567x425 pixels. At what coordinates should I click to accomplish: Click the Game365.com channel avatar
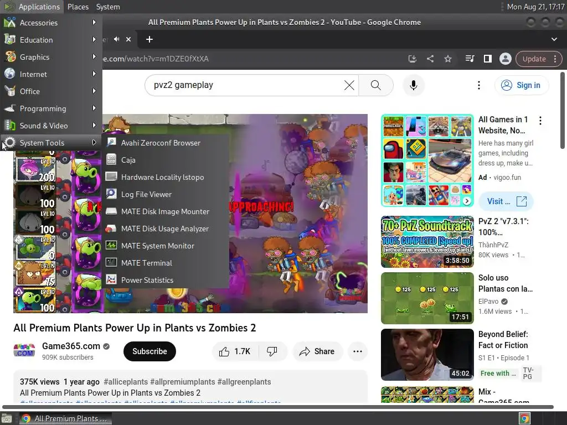[x=24, y=351]
